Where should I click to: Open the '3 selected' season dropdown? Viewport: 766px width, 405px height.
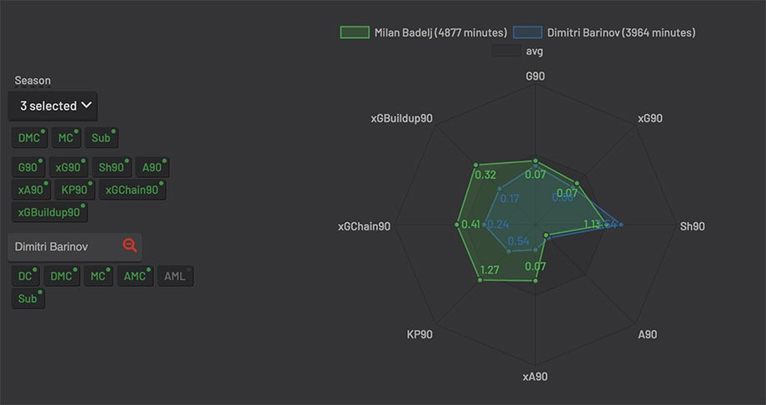(x=52, y=106)
